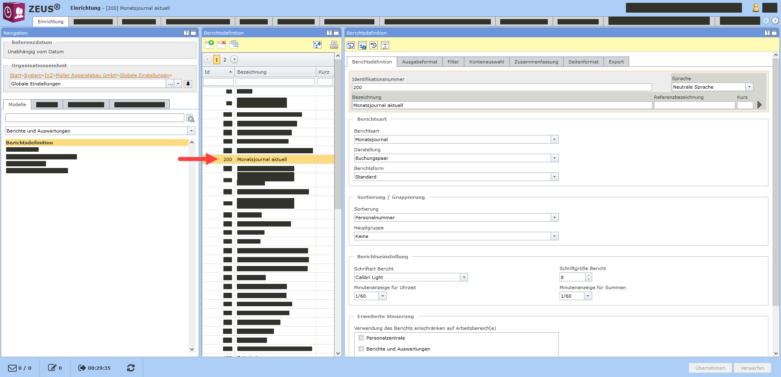Enable the Personalzentrale checkbox
The width and height of the screenshot is (781, 377).
coord(361,338)
